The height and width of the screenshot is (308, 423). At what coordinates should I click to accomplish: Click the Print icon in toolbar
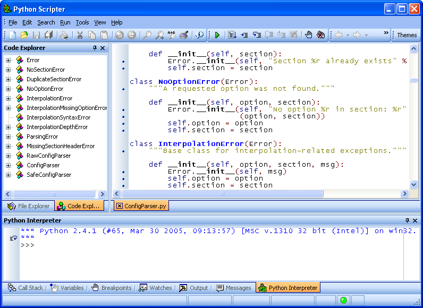[64, 35]
